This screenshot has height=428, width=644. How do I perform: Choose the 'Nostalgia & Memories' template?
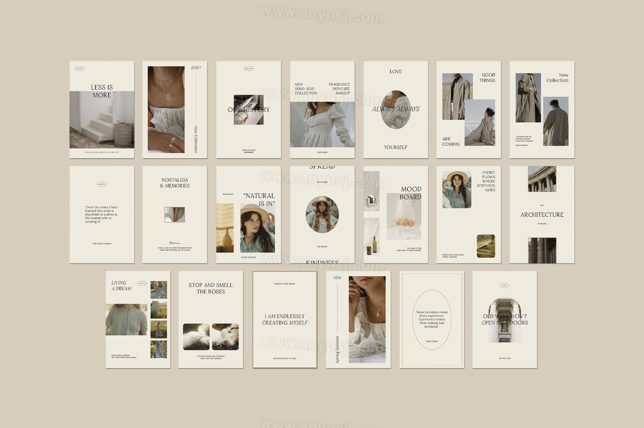(x=175, y=215)
